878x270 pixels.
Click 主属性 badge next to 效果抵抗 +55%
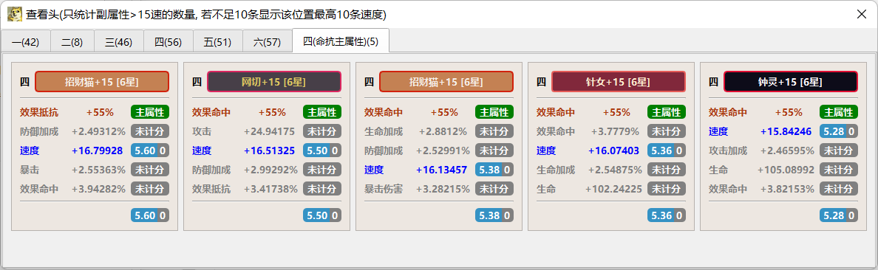(150, 112)
